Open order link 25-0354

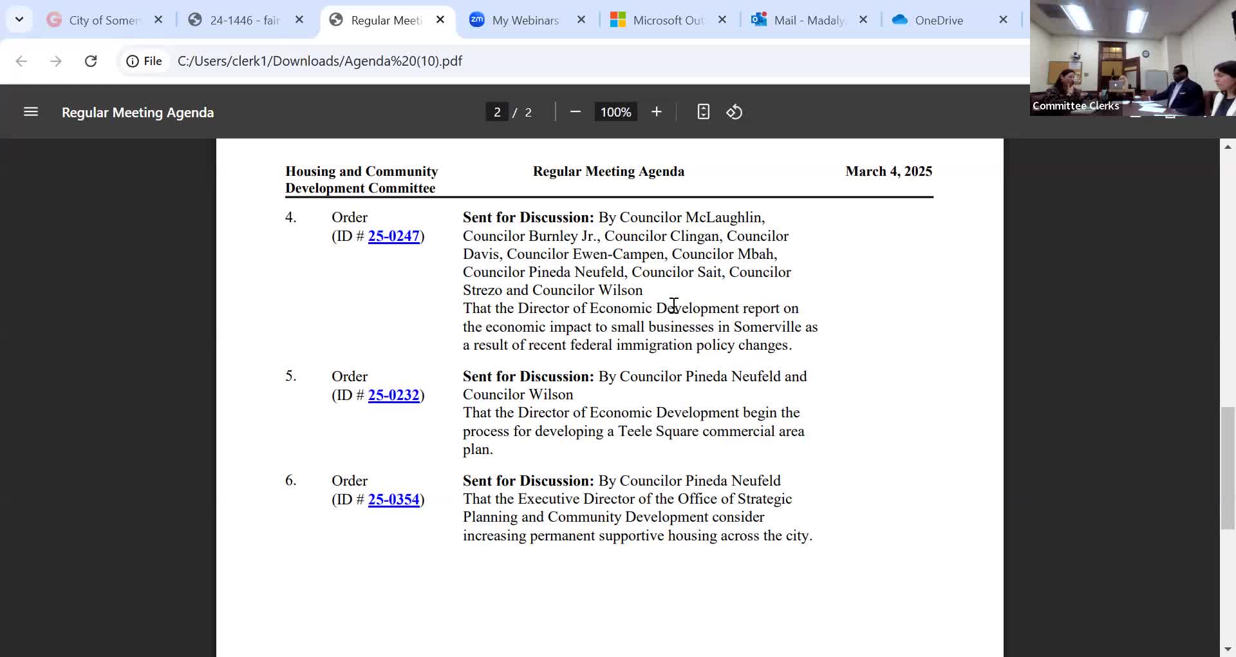tap(393, 500)
